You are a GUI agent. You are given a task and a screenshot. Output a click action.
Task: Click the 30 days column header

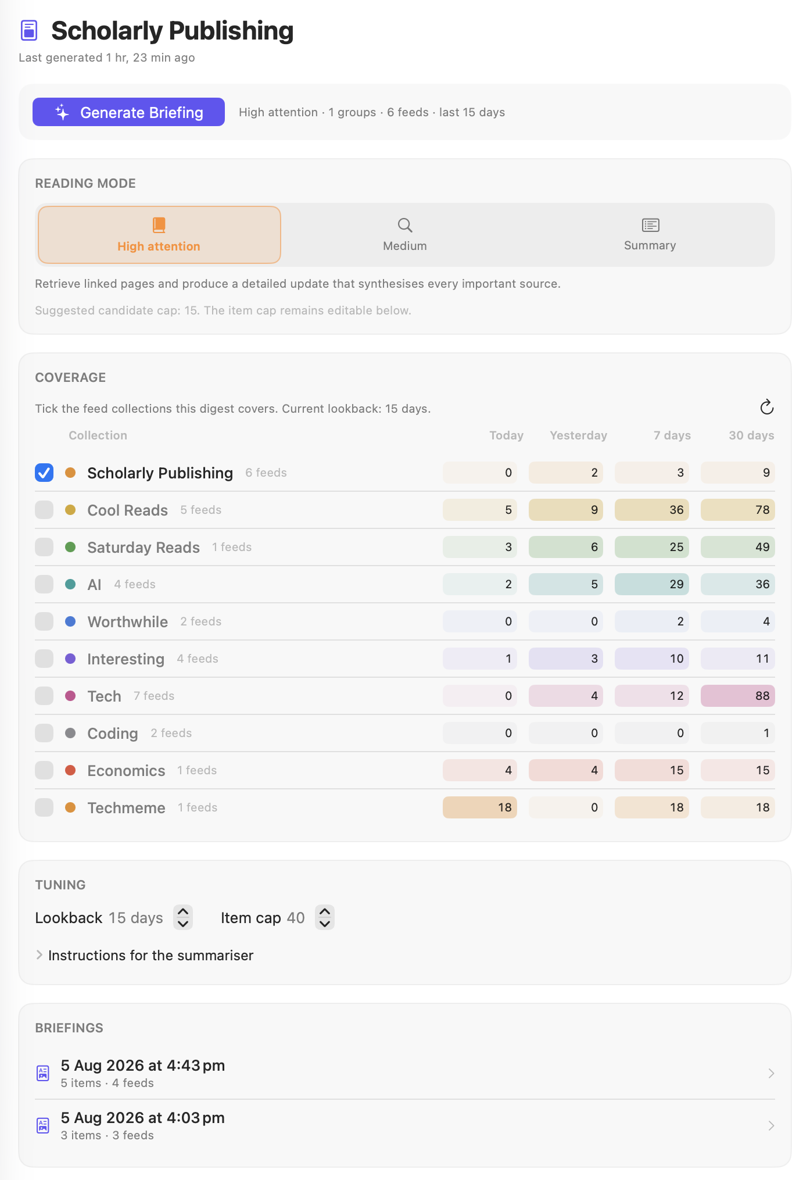(x=751, y=435)
